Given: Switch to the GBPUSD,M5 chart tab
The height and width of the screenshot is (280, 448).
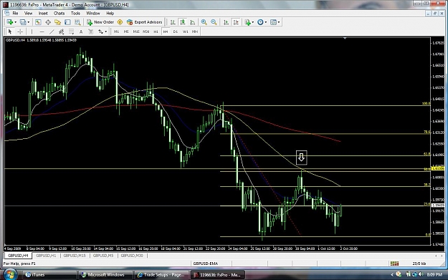Looking at the screenshot, I should click(103, 256).
